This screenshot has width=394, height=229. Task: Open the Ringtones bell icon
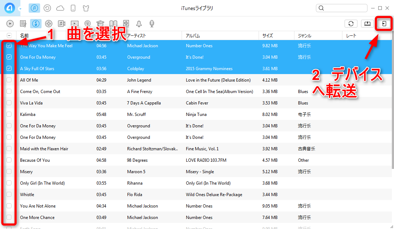click(x=139, y=24)
